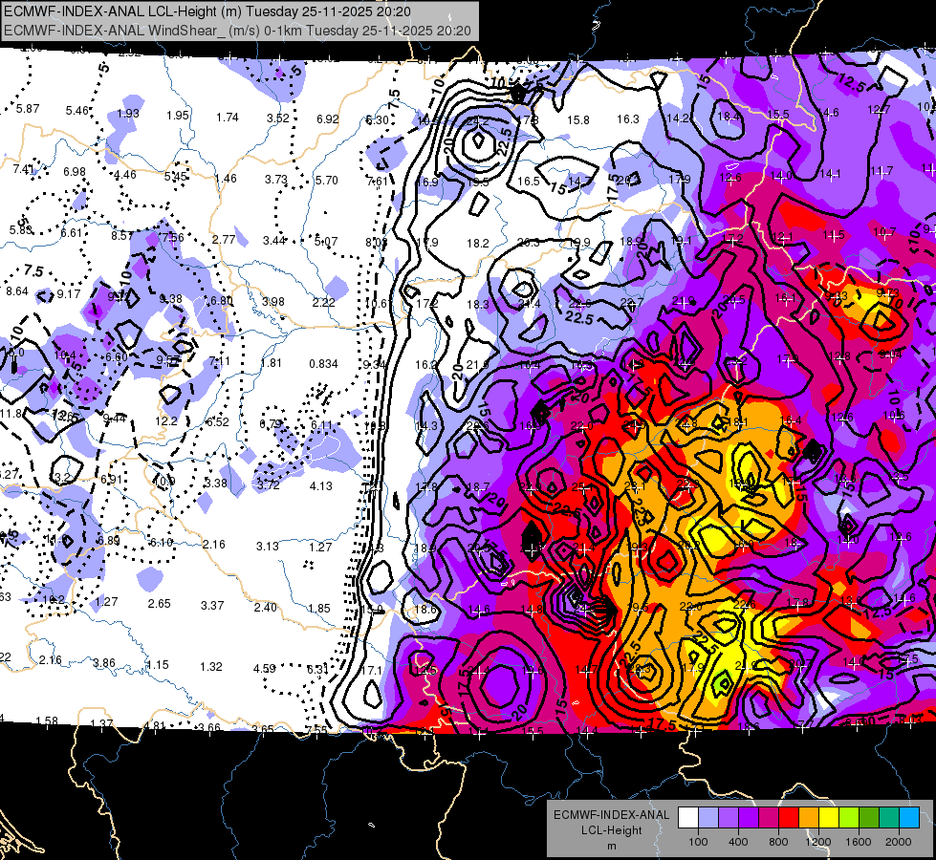Viewport: 936px width, 860px height.
Task: Click the white swatch in the LCL-Height legend
Action: [688, 817]
